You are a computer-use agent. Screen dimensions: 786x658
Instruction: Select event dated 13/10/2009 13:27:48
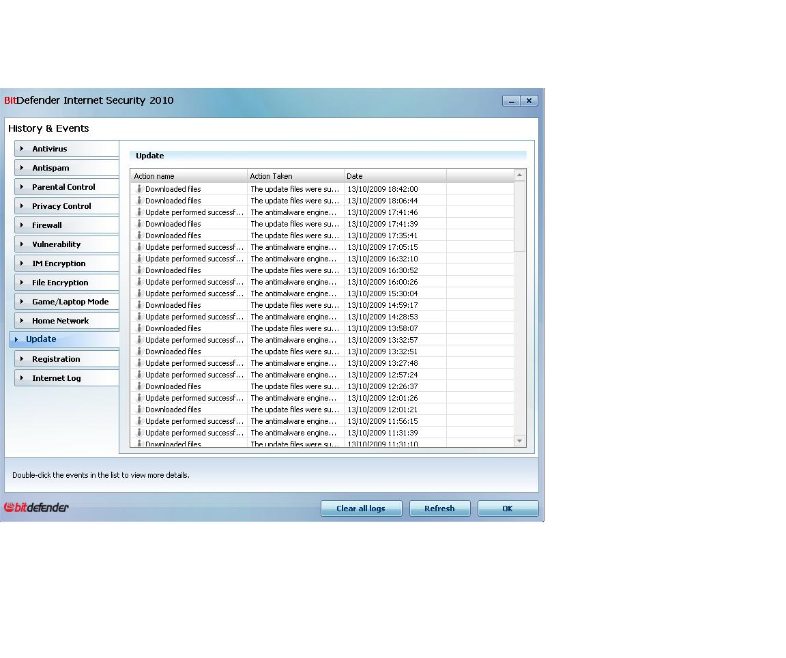click(322, 362)
